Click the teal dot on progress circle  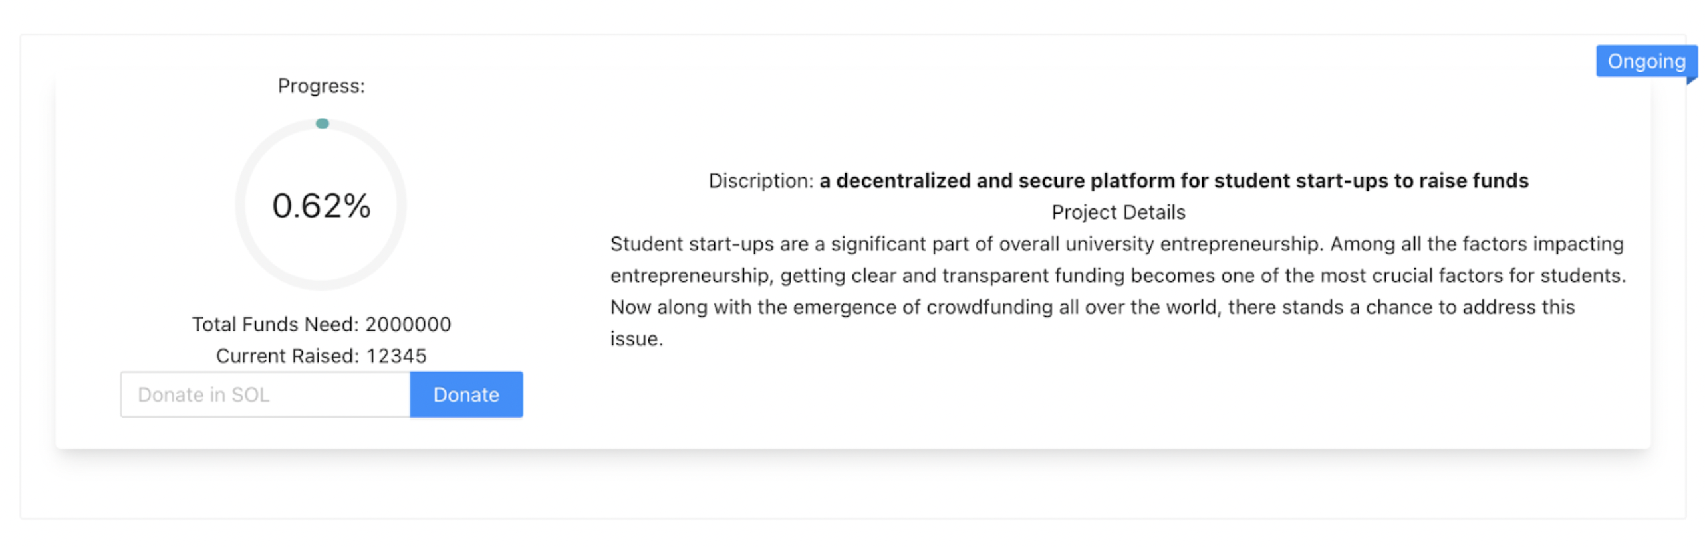322,123
